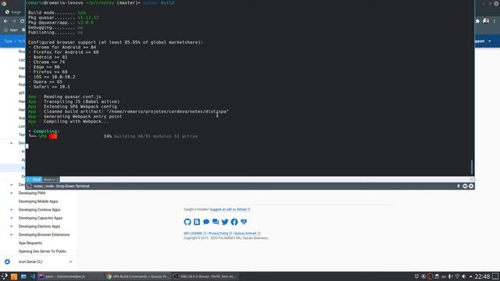The height and width of the screenshot is (281, 500).
Task: Close the current terminal tab with the red X
Action: point(471,180)
